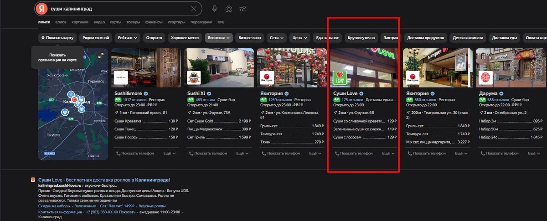Toggle the Открыто filter chip
This screenshot has height=221, width=547.
(154, 38)
